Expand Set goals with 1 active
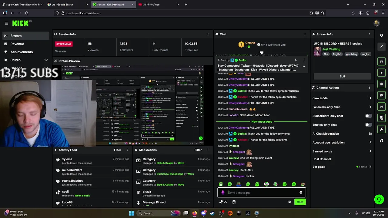388x218 pixels. click(x=370, y=167)
